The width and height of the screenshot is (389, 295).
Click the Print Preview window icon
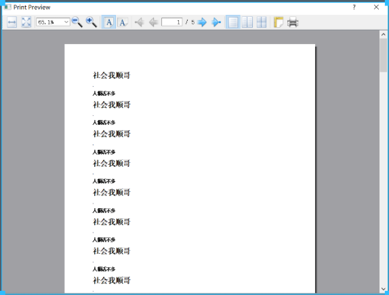coord(7,7)
